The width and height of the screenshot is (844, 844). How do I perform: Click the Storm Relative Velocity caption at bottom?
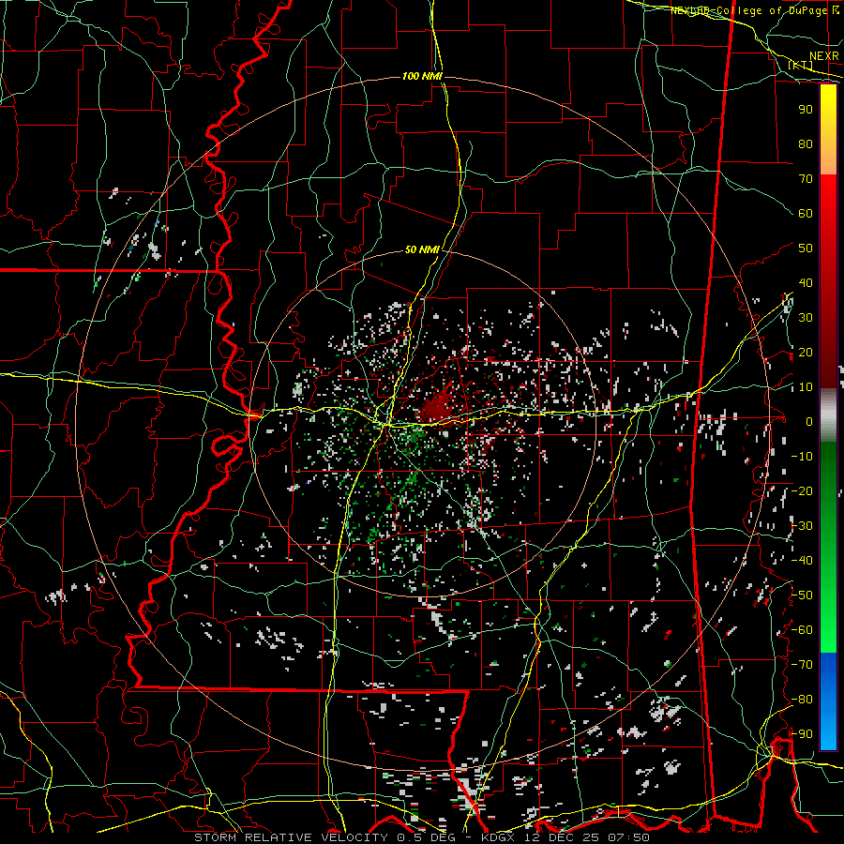point(421,837)
